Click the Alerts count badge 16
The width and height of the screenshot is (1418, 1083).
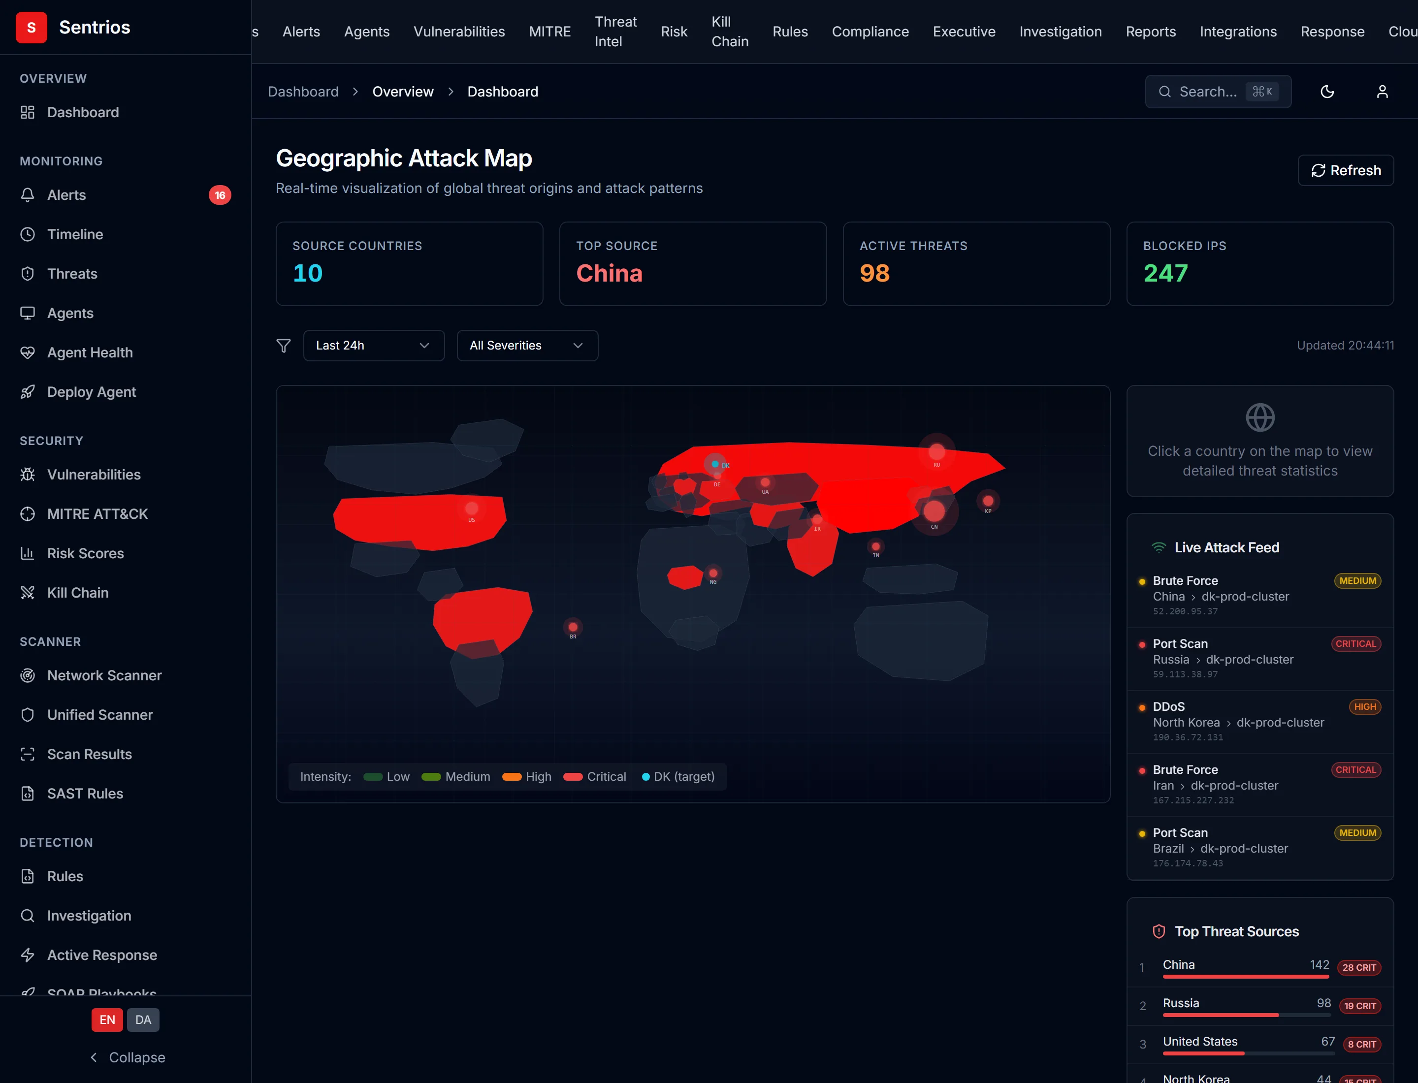point(220,194)
